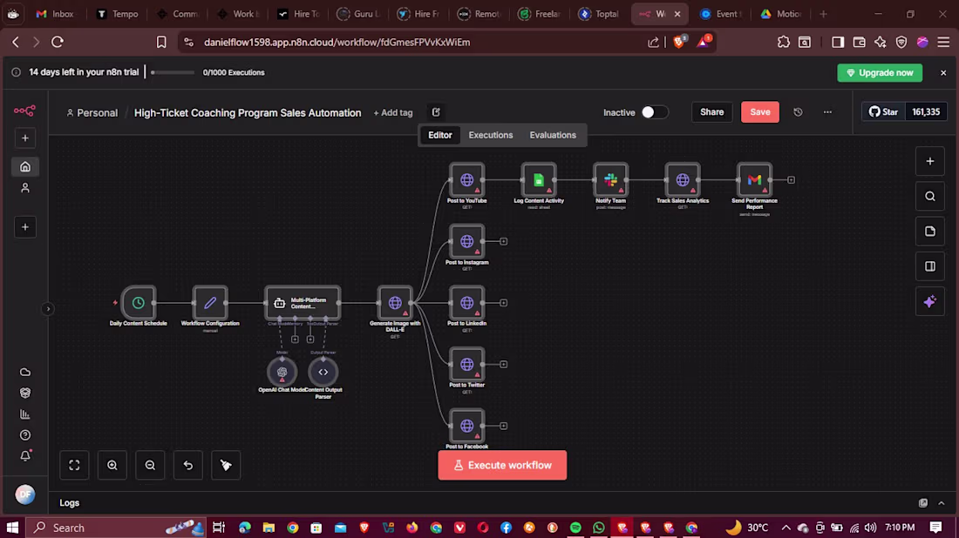Open the Post to Facebook node
Screen dimensions: 959x538
click(x=466, y=427)
